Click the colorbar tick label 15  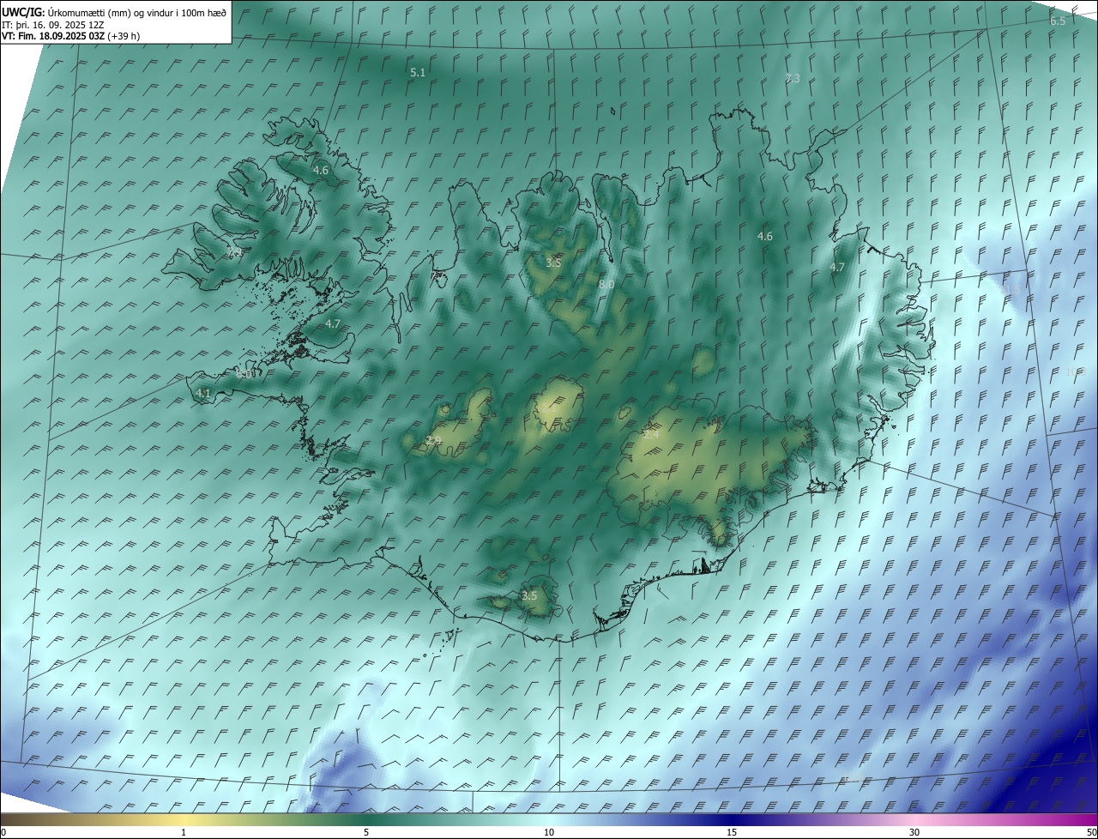coord(732,832)
